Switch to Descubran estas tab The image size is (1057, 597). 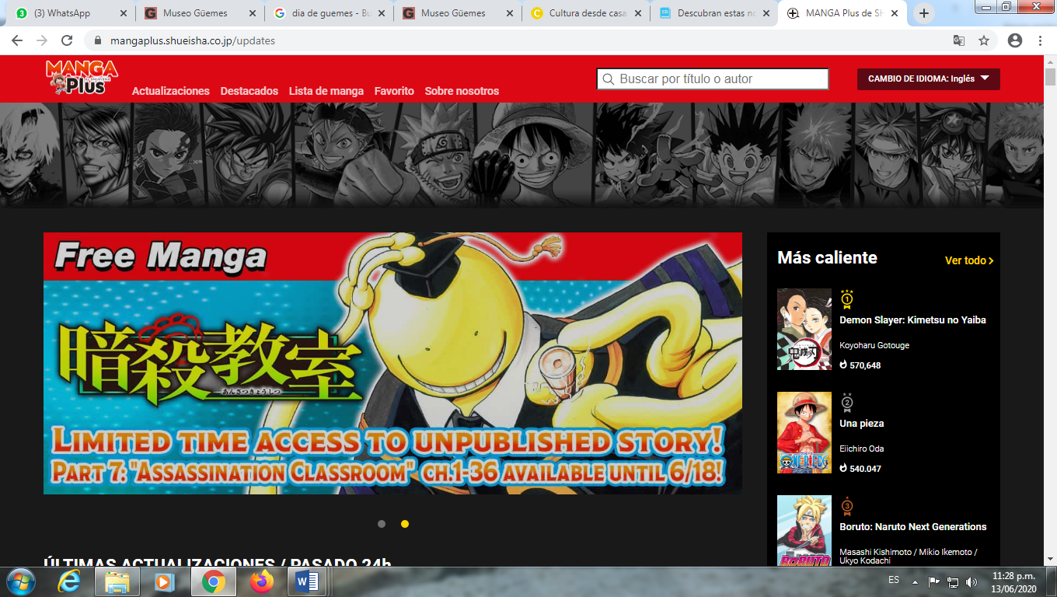(713, 13)
